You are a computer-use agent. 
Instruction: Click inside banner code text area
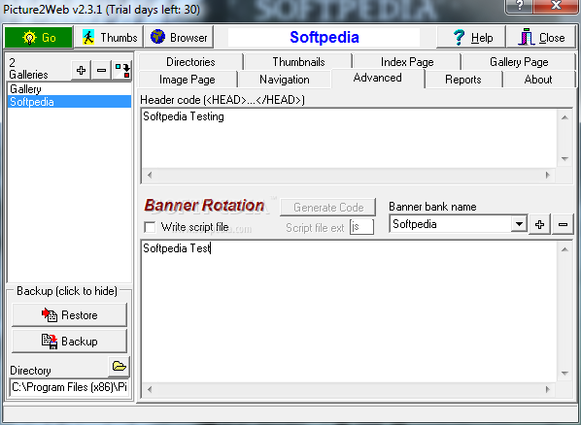[x=349, y=311]
